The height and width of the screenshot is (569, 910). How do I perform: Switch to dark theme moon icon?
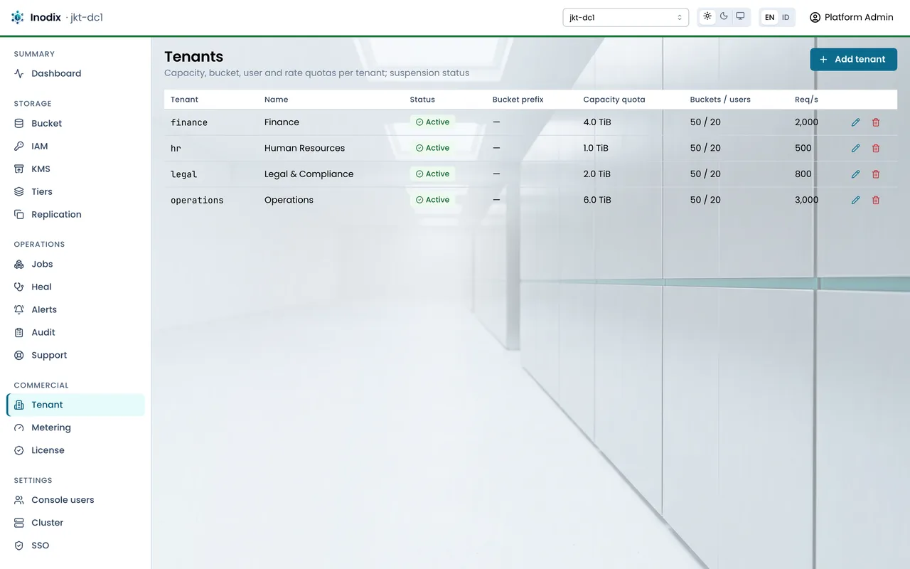tap(724, 16)
